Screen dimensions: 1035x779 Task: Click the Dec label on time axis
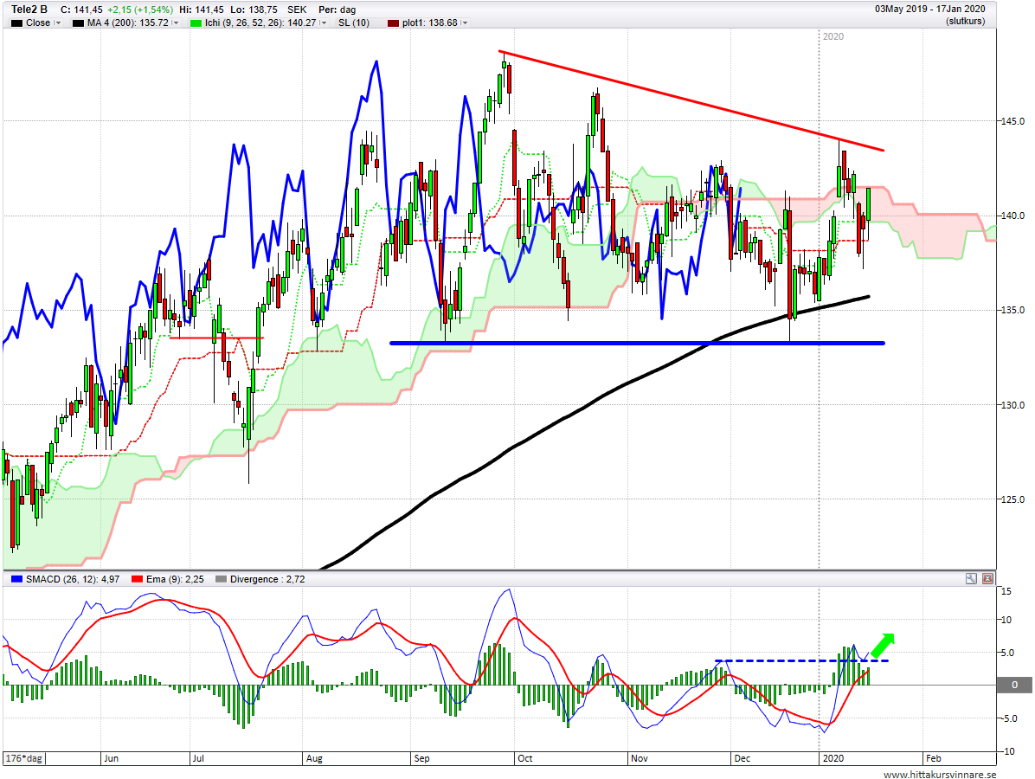click(742, 758)
